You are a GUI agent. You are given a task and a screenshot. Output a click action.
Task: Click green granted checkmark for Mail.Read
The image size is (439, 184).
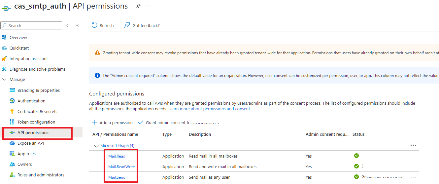click(356, 156)
